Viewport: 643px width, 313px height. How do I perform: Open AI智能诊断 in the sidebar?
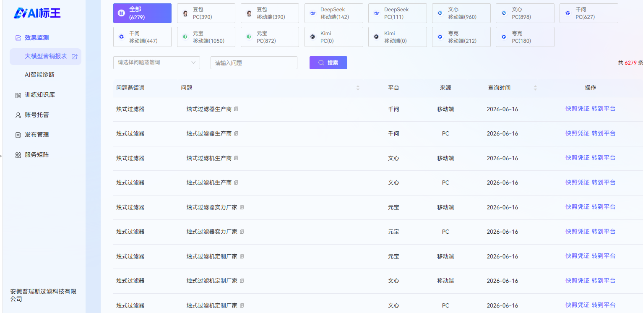[39, 75]
